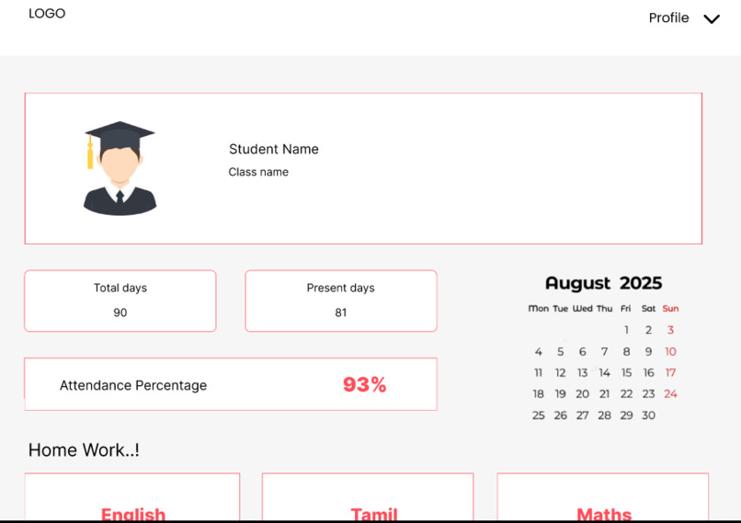Select August 25 in the calendar
The width and height of the screenshot is (741, 523).
tap(538, 415)
